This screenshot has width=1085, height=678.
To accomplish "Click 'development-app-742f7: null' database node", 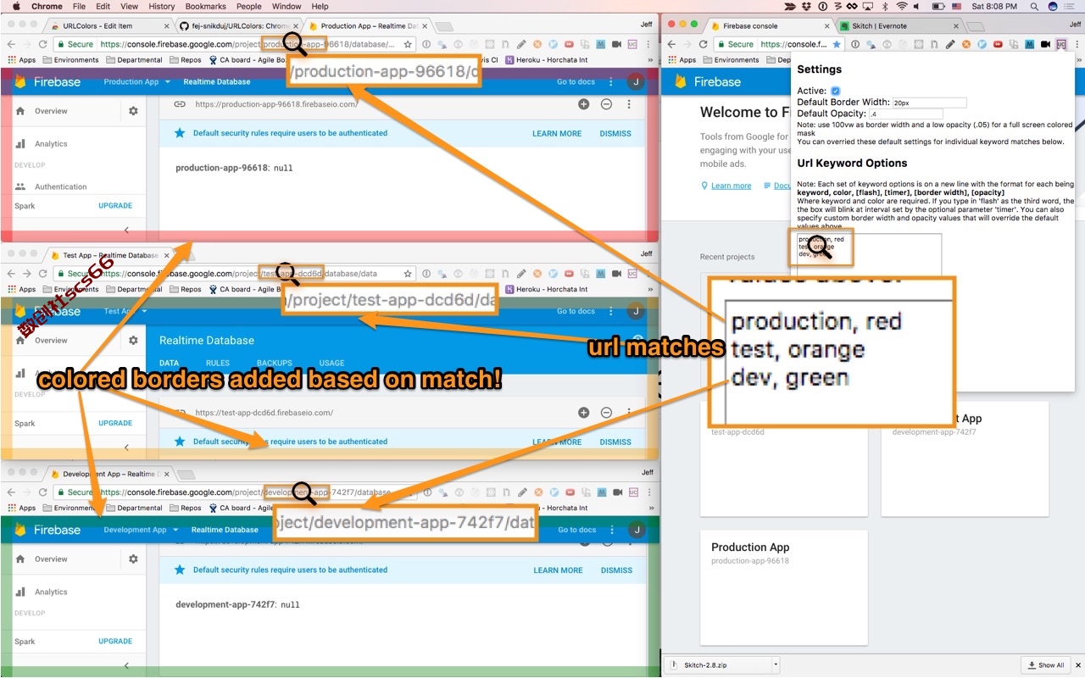I will [238, 605].
